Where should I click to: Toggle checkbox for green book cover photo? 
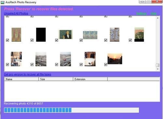pyautogui.click(x=130, y=40)
